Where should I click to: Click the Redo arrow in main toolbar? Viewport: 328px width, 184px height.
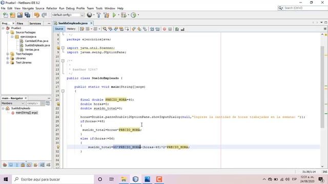[44, 15]
